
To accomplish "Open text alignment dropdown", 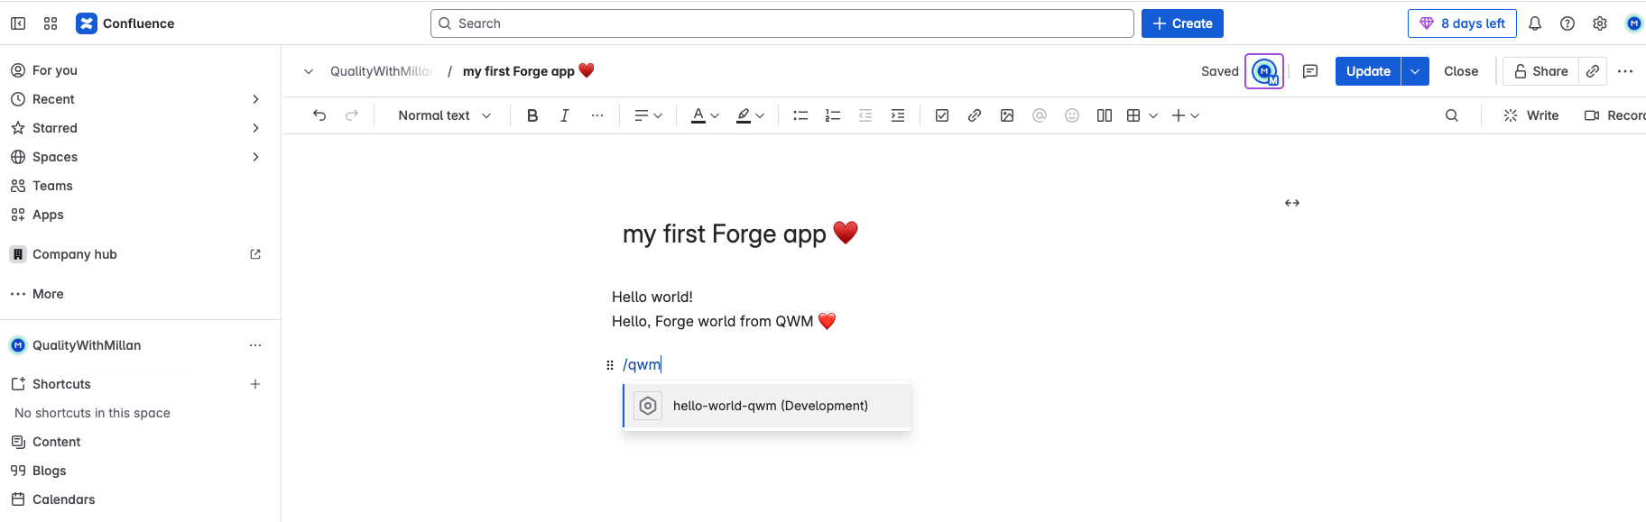I will click(x=648, y=115).
